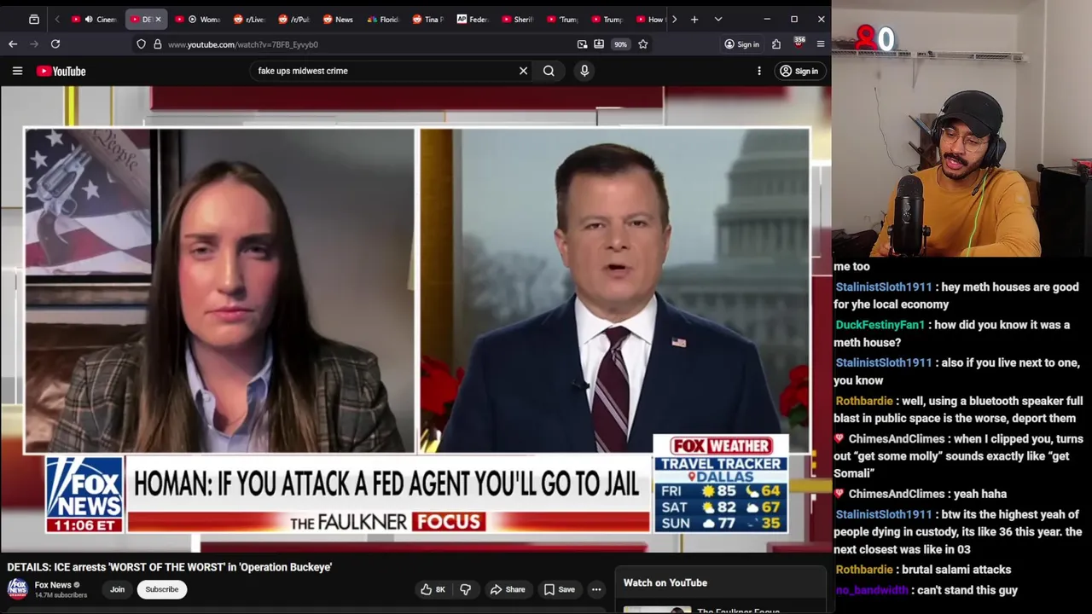Click the browser toolbar Sign in account button

pos(741,44)
